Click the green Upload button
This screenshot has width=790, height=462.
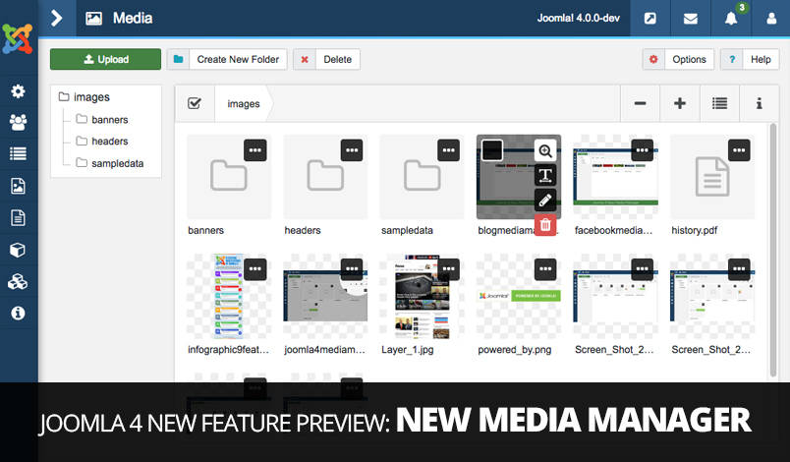[105, 59]
